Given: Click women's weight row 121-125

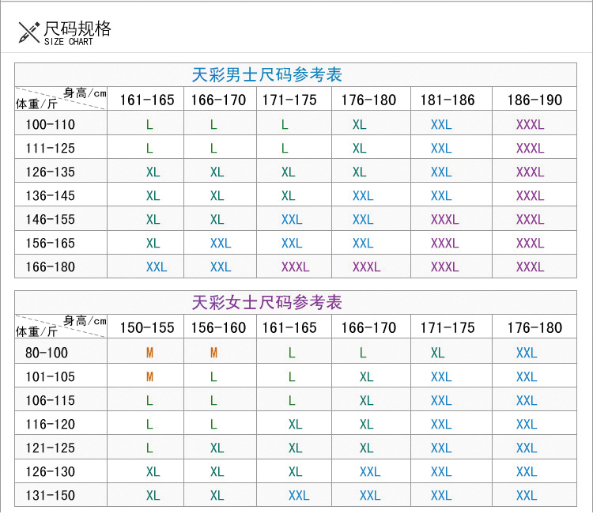Looking at the screenshot, I should [51, 448].
